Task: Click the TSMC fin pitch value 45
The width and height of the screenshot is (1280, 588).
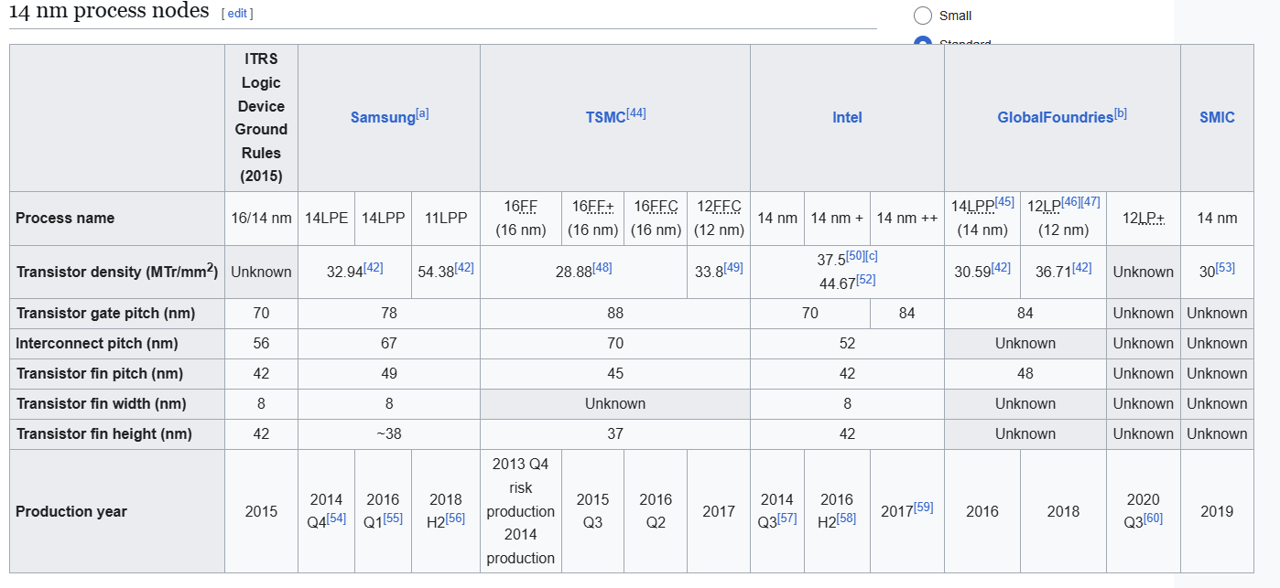Action: tap(615, 374)
